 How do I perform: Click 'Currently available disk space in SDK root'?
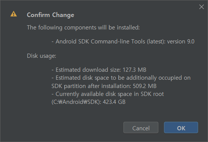pos(110,94)
